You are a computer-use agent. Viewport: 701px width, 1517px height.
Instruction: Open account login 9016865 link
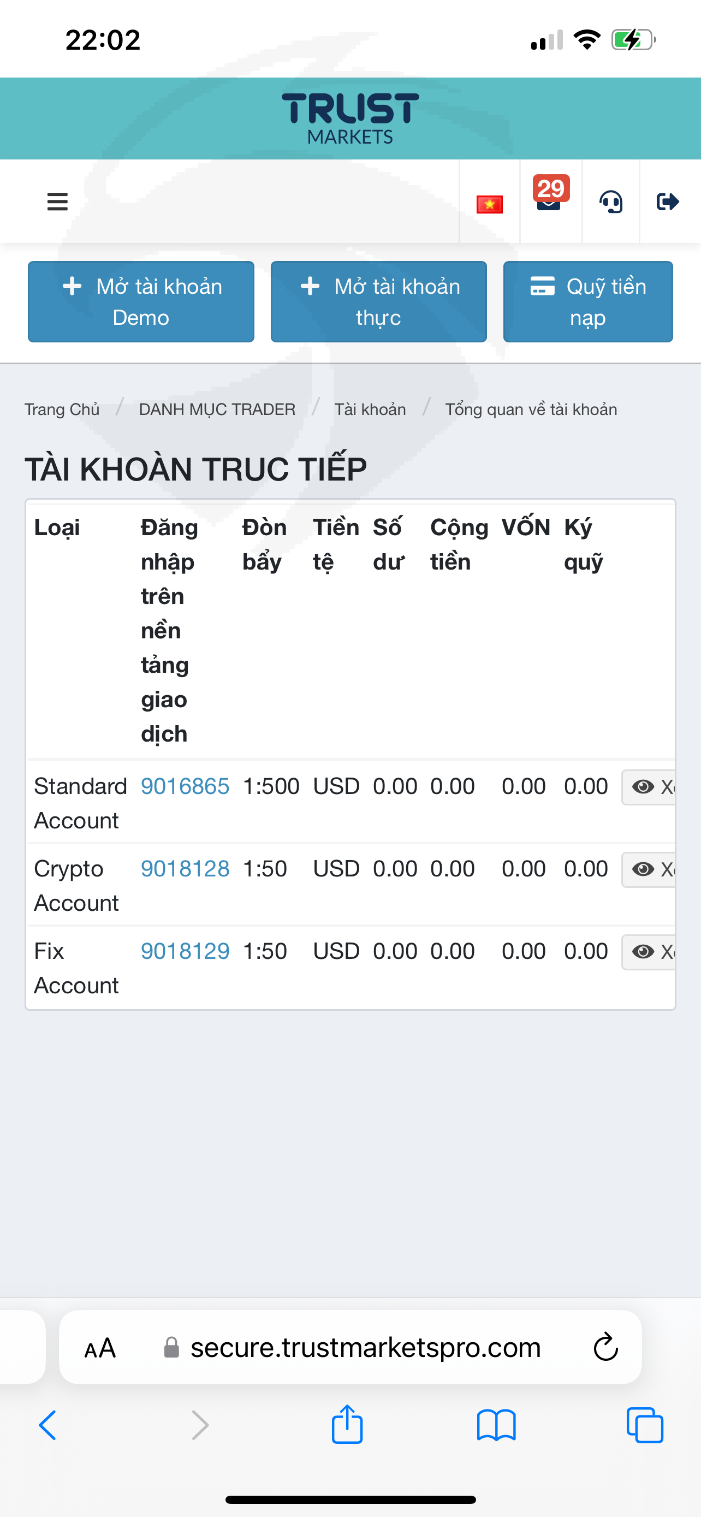point(185,786)
